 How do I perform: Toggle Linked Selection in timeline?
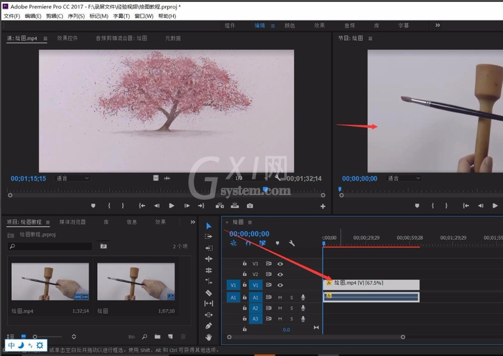pos(263,243)
